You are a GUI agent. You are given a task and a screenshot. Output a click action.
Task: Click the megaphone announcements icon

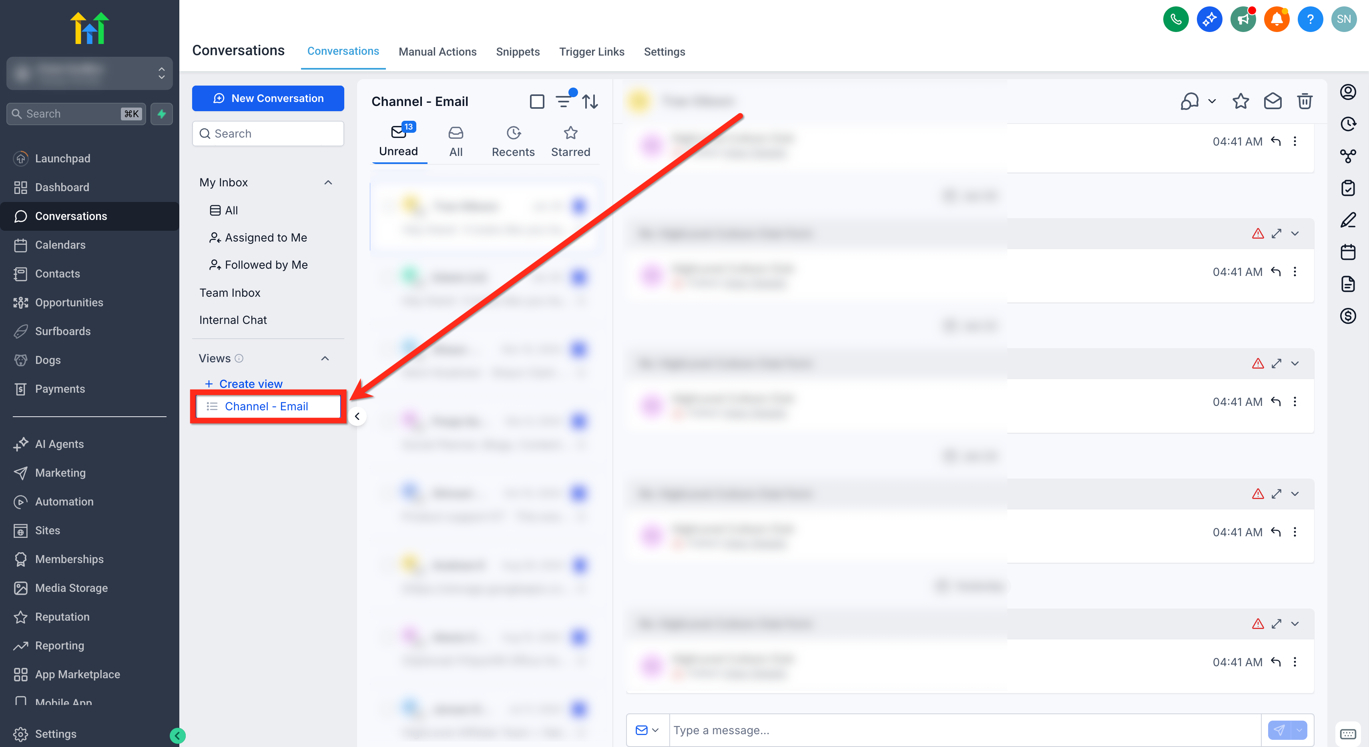(1243, 20)
